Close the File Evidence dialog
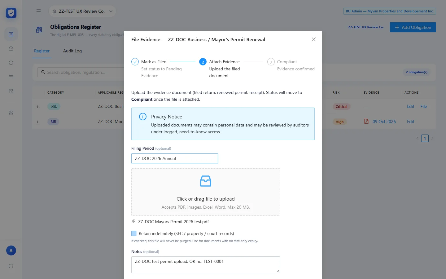Screen dimensions: 446x279 (x=314, y=39)
